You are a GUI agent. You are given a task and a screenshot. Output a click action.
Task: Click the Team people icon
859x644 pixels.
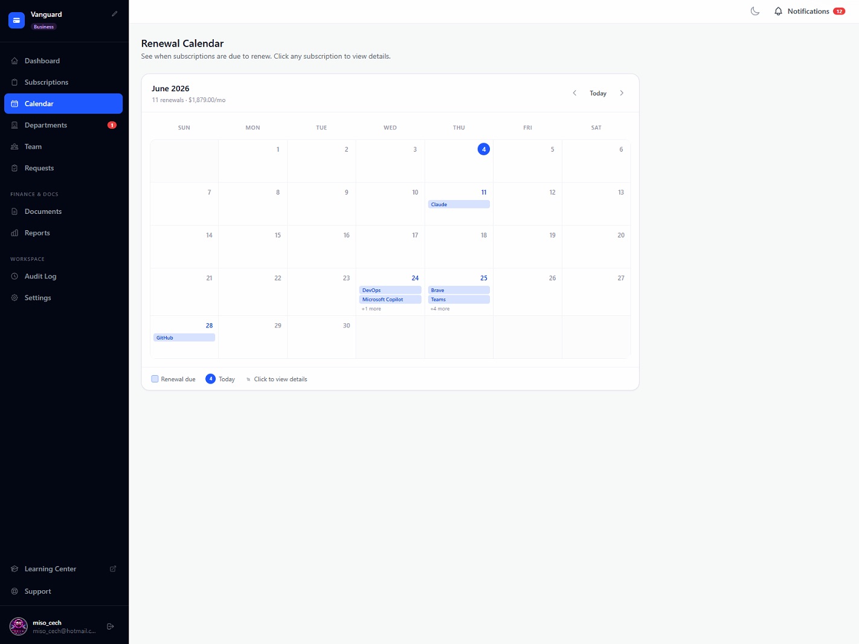point(14,147)
